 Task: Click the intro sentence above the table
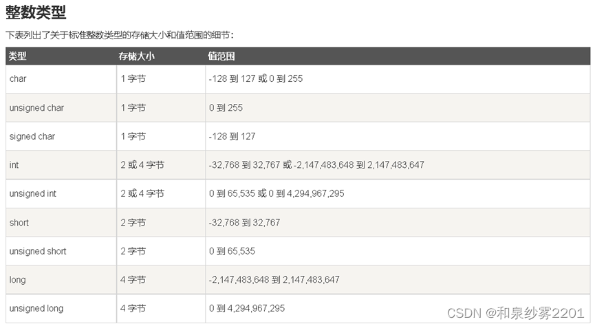[x=124, y=34]
